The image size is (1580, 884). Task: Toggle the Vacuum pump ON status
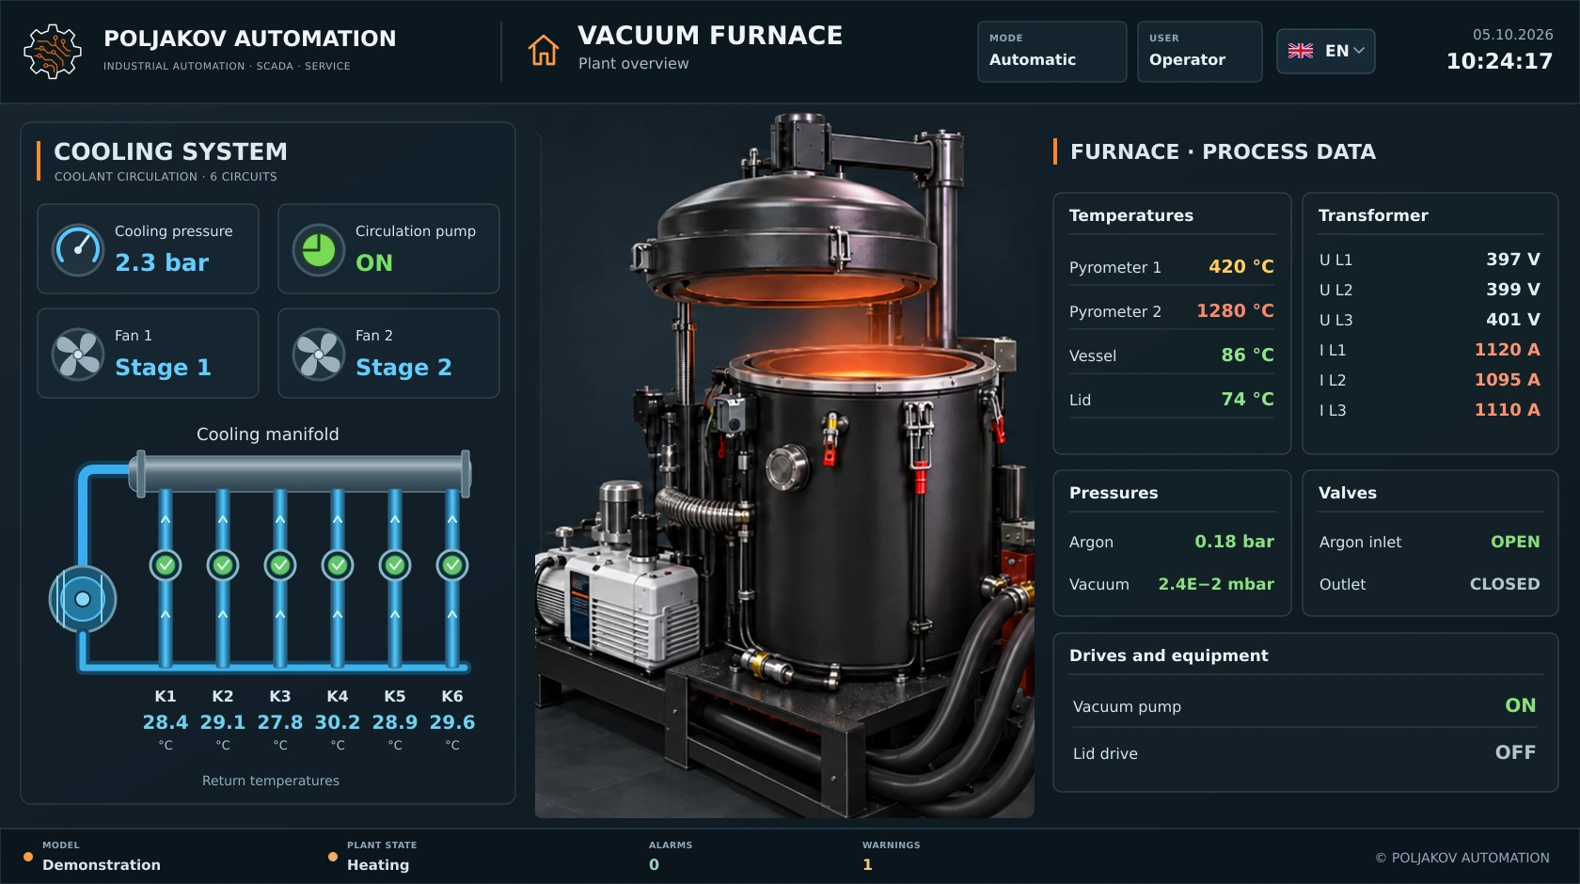pos(1520,705)
